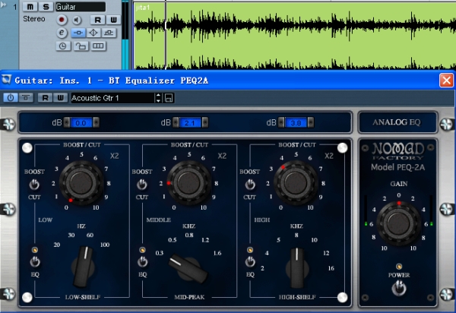The width and height of the screenshot is (456, 313).
Task: Click high band 3.8 dB field
Action: [296, 122]
